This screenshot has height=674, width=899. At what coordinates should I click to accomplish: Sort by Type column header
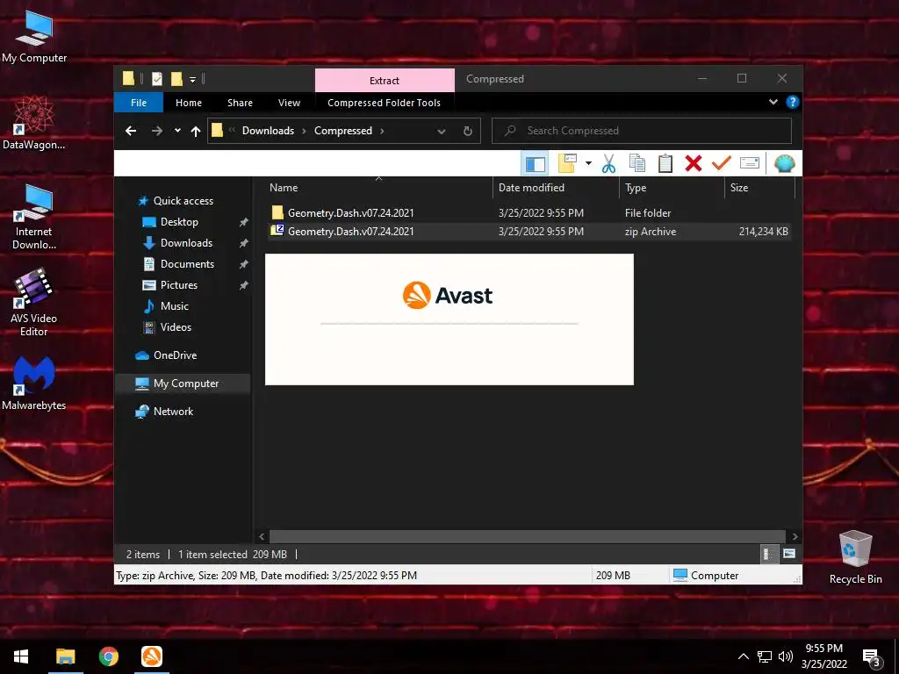[672, 188]
